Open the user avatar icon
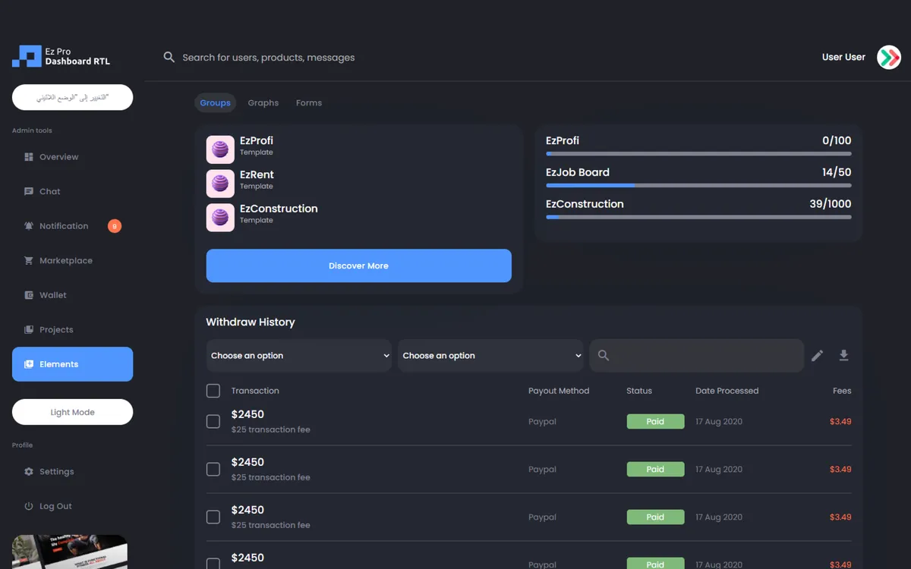This screenshot has width=911, height=569. click(889, 57)
